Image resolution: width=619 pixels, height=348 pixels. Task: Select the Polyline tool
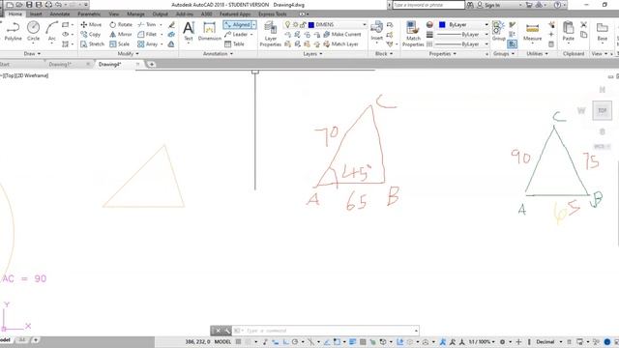[13, 32]
